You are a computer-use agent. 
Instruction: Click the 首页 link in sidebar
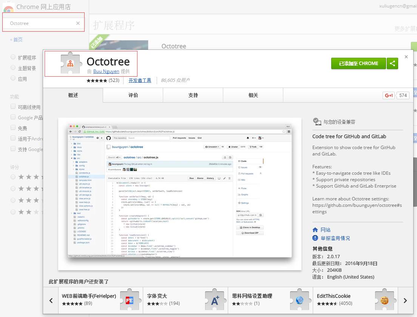click(x=18, y=40)
